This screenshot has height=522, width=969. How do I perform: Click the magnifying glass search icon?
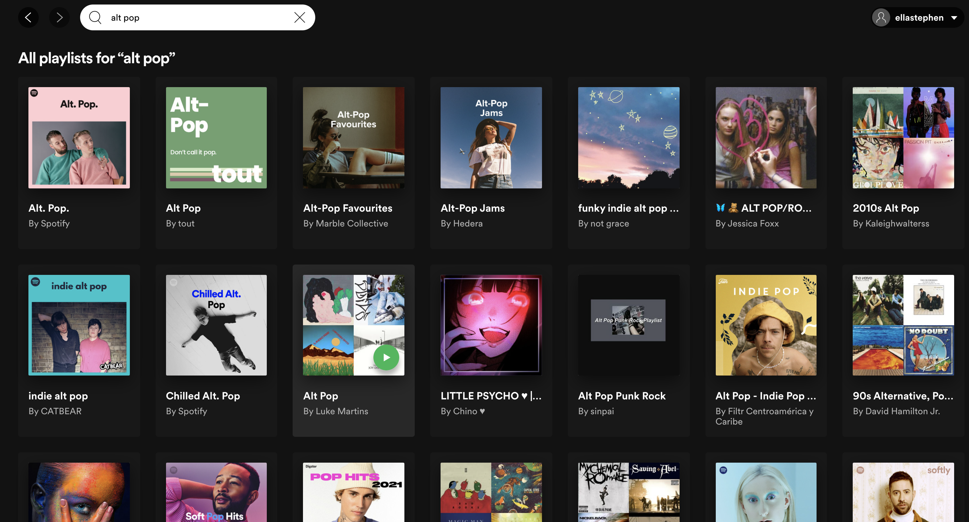click(95, 17)
